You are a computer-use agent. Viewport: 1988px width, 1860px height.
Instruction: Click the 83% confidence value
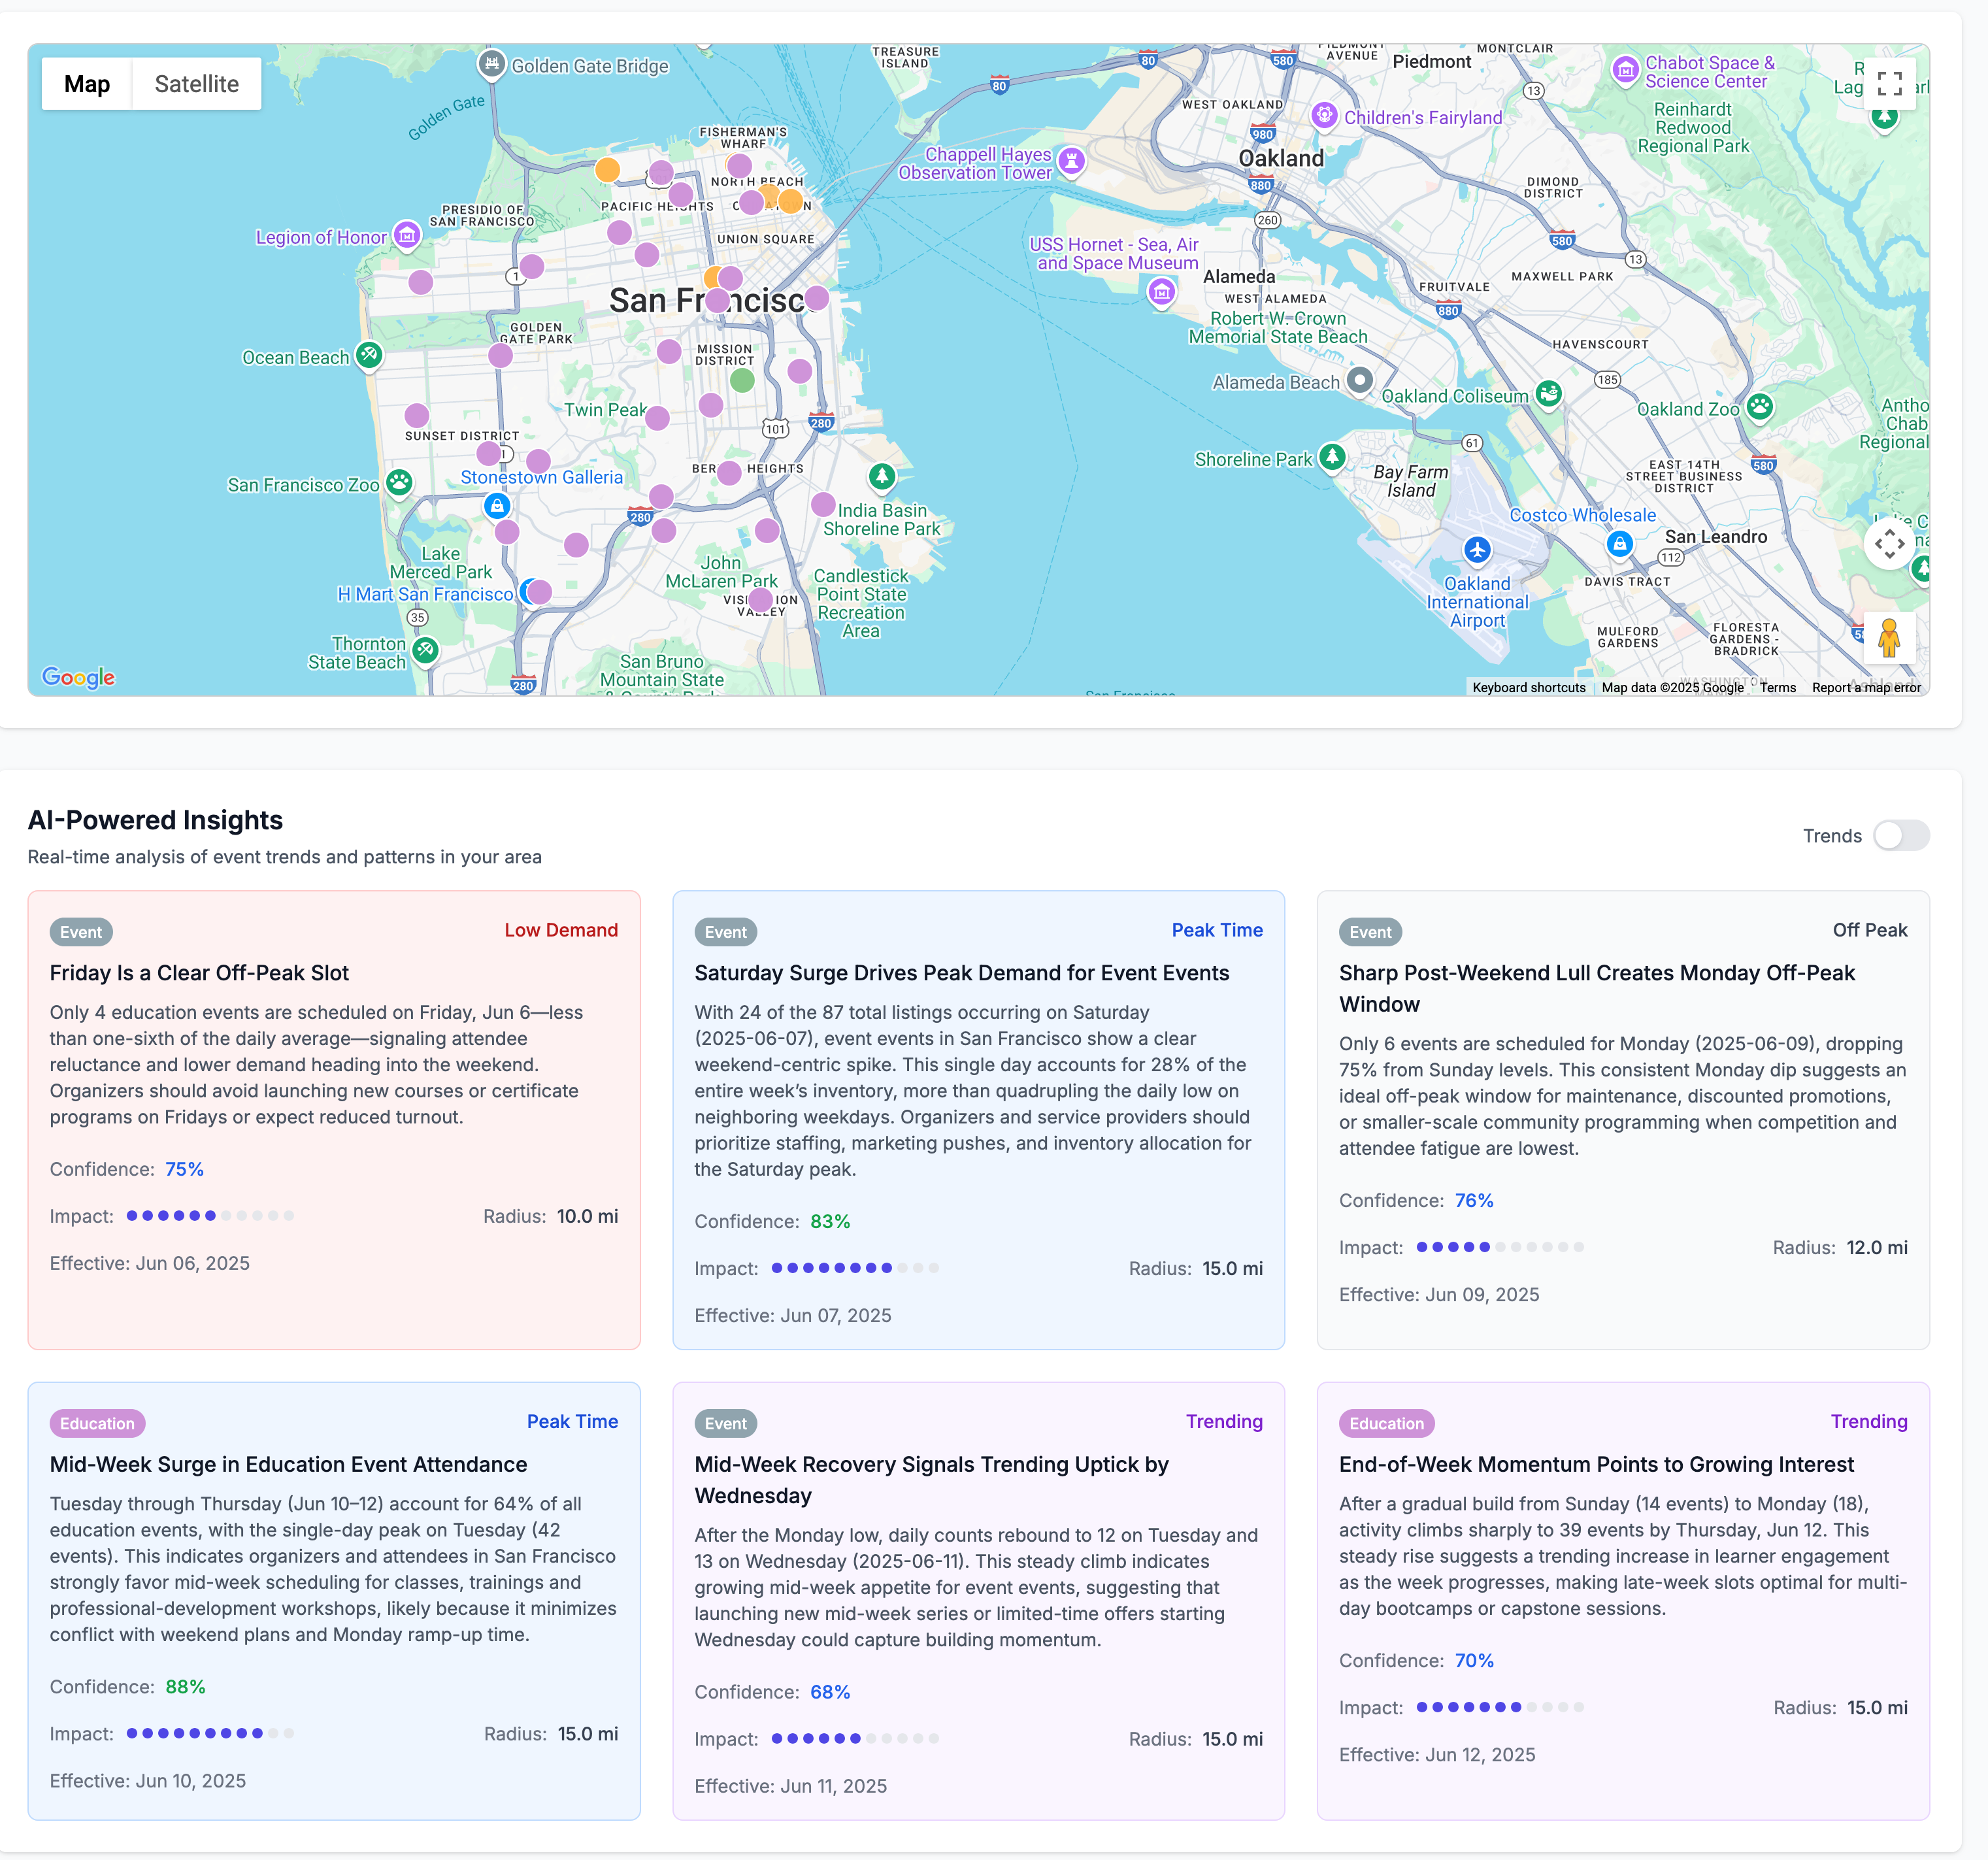click(x=830, y=1221)
